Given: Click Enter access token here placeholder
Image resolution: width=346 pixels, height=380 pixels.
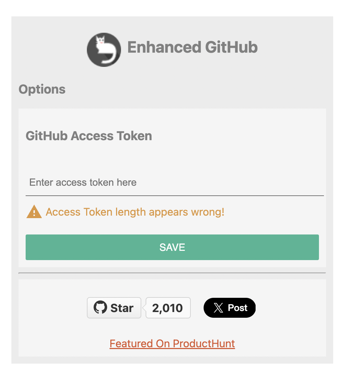Looking at the screenshot, I should tap(83, 183).
